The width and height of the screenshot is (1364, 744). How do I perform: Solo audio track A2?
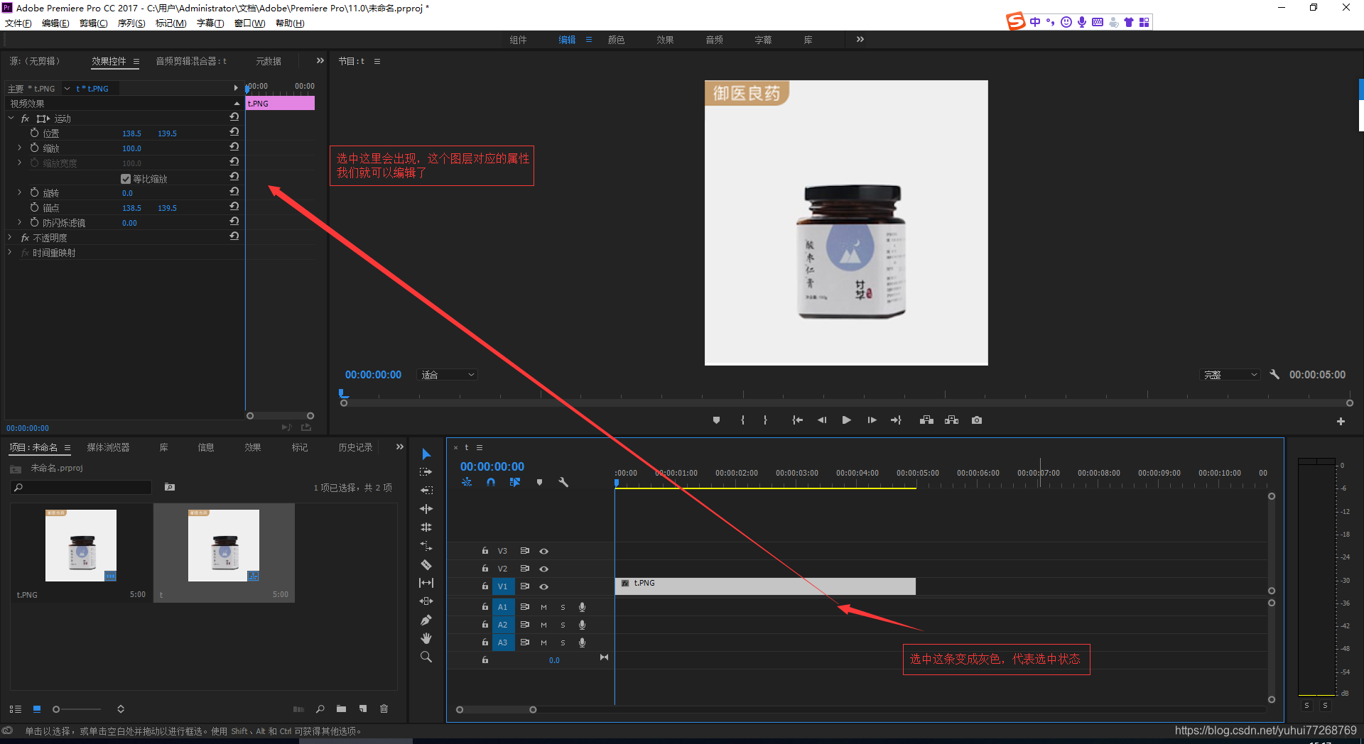click(x=563, y=625)
